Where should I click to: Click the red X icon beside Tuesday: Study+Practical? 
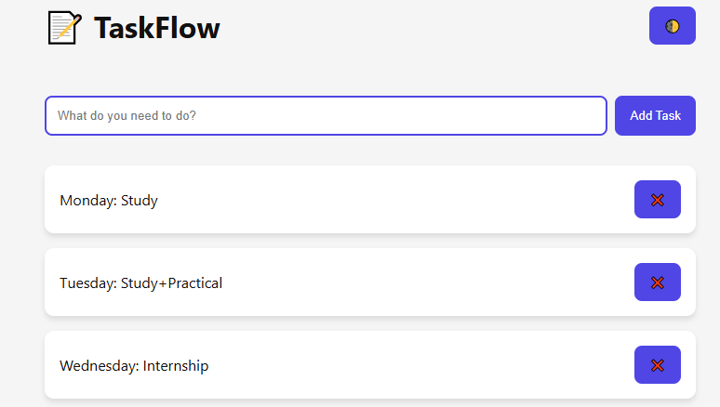click(658, 282)
